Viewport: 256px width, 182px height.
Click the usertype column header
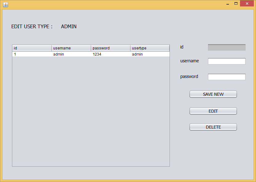(150, 48)
